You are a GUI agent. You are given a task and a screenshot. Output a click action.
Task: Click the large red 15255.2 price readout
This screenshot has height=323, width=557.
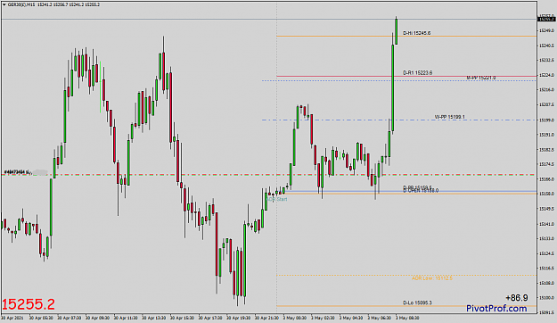pos(29,304)
